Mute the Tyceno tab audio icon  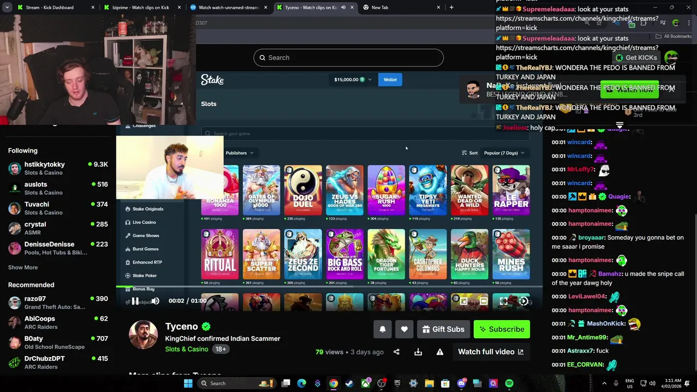click(343, 8)
